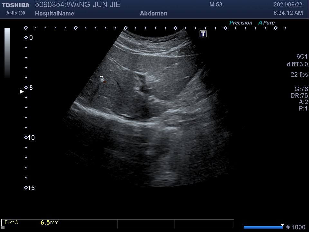Toggle the Precision imaging indicator
309x232 pixels.
click(241, 23)
